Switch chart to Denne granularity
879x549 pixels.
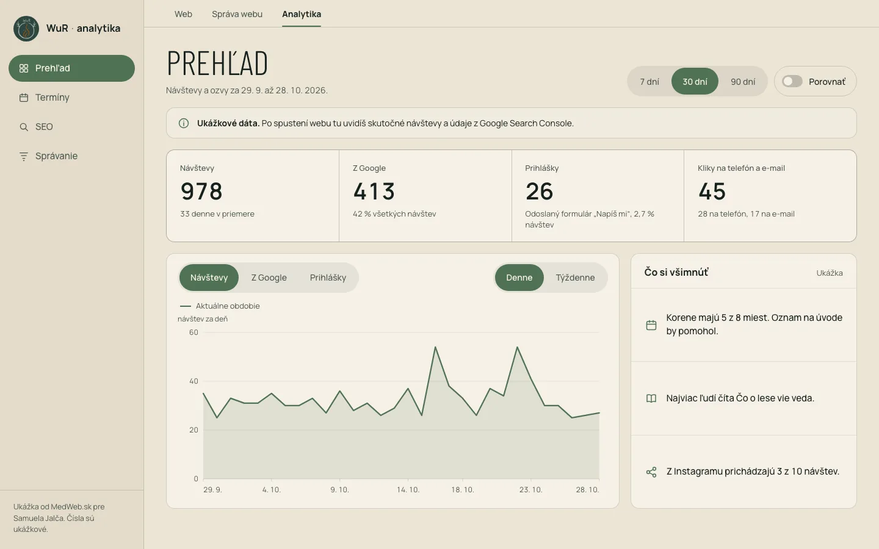519,278
